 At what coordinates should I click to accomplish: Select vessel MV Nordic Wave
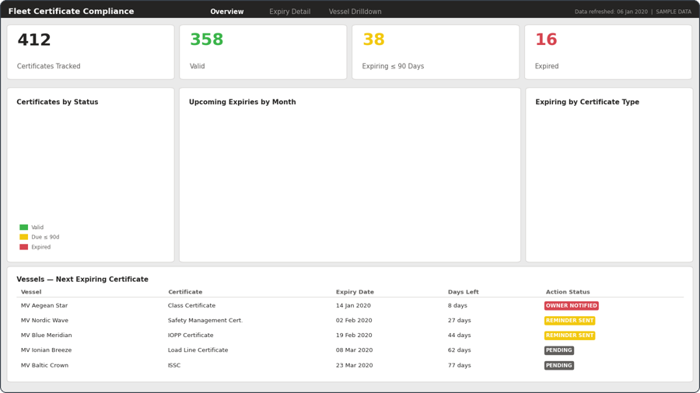44,320
